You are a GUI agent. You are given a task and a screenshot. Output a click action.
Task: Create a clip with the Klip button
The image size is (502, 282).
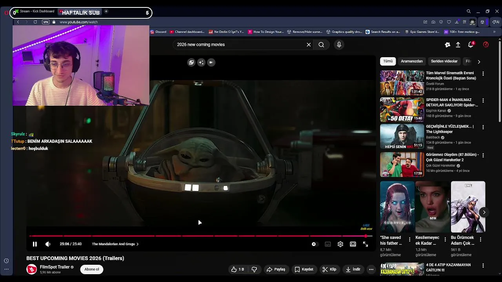click(x=329, y=269)
